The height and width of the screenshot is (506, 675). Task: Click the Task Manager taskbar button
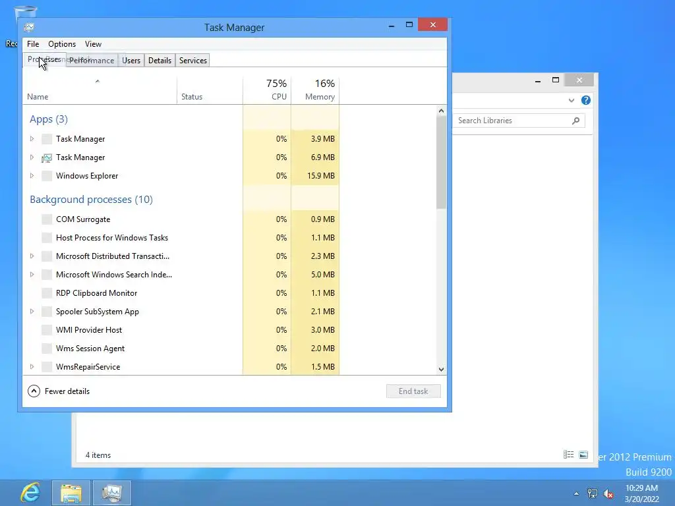click(x=112, y=493)
